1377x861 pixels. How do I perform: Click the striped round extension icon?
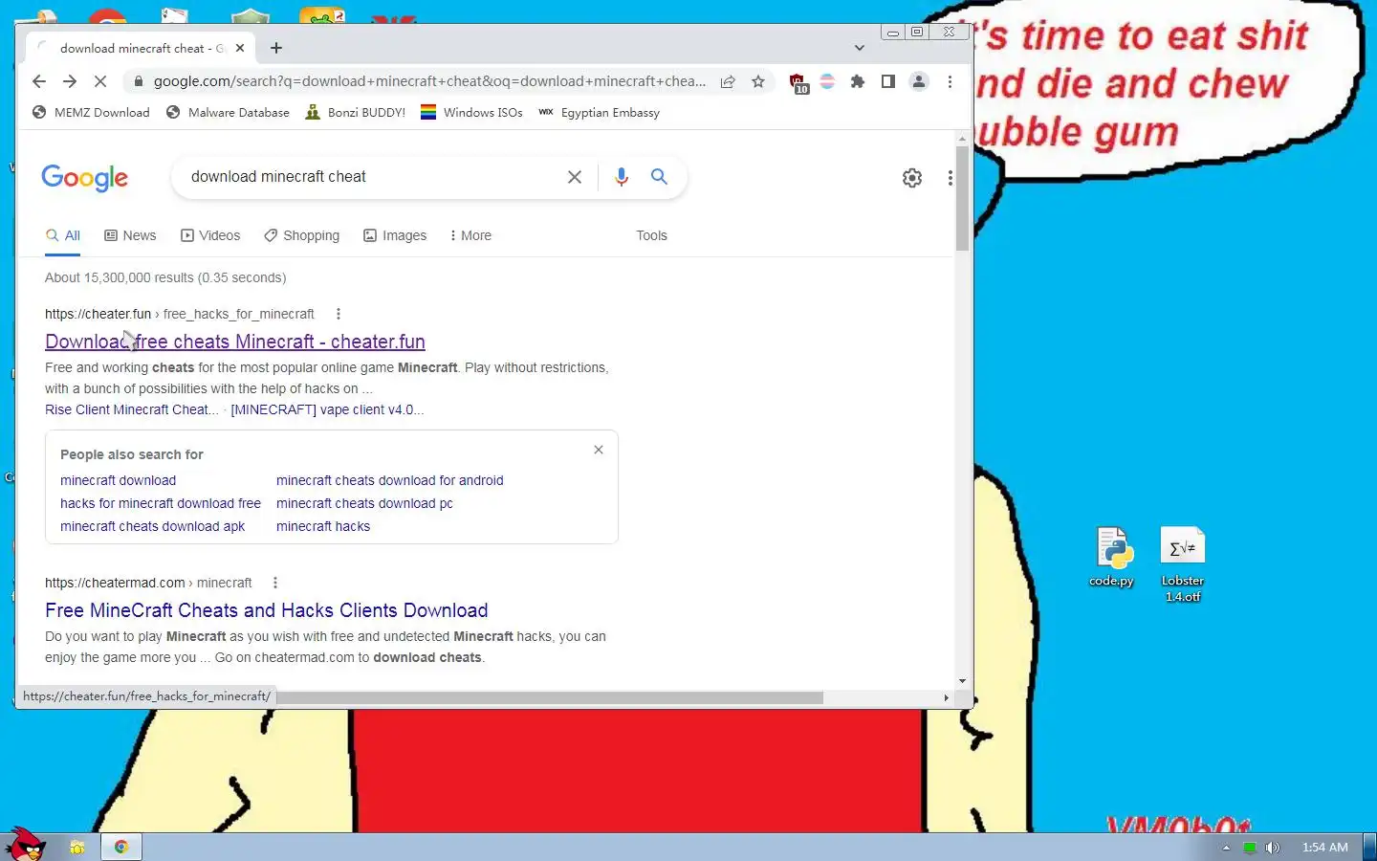827,81
